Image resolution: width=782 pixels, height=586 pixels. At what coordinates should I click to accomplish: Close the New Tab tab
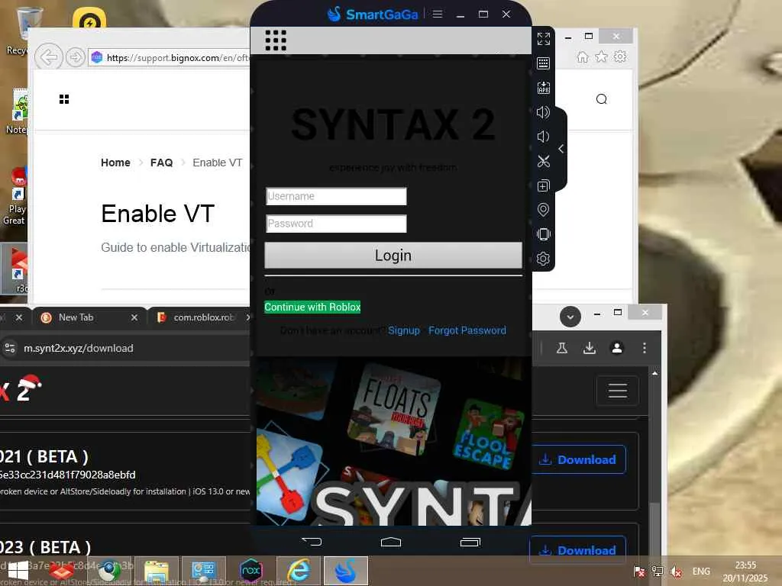134,317
